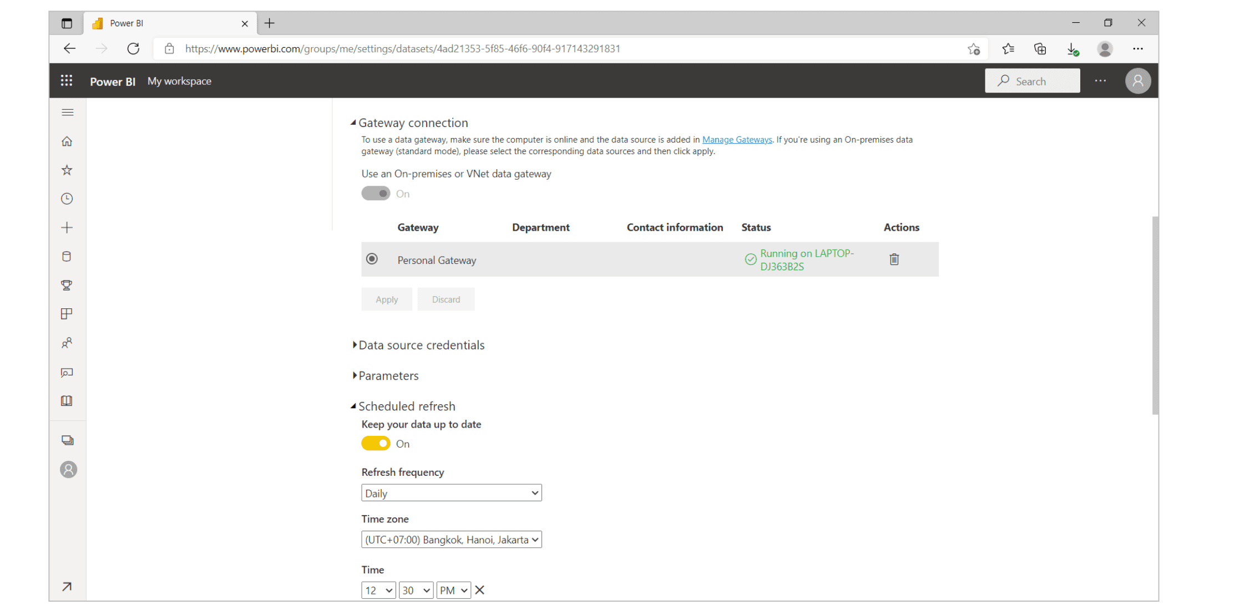The image size is (1235, 610).
Task: Open Apps from the left sidebar
Action: (x=67, y=313)
